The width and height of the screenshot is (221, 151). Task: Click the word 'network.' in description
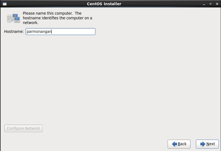point(31,23)
